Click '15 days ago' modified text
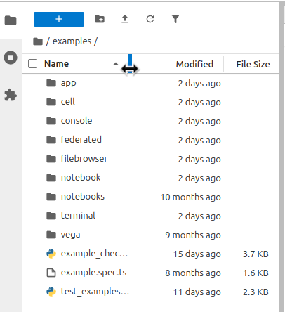This screenshot has width=285, height=312. [197, 254]
